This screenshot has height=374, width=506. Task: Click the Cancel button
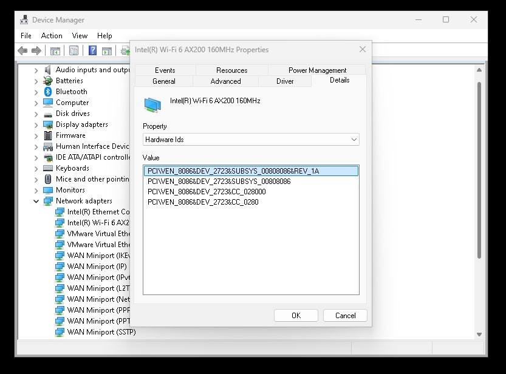click(345, 315)
